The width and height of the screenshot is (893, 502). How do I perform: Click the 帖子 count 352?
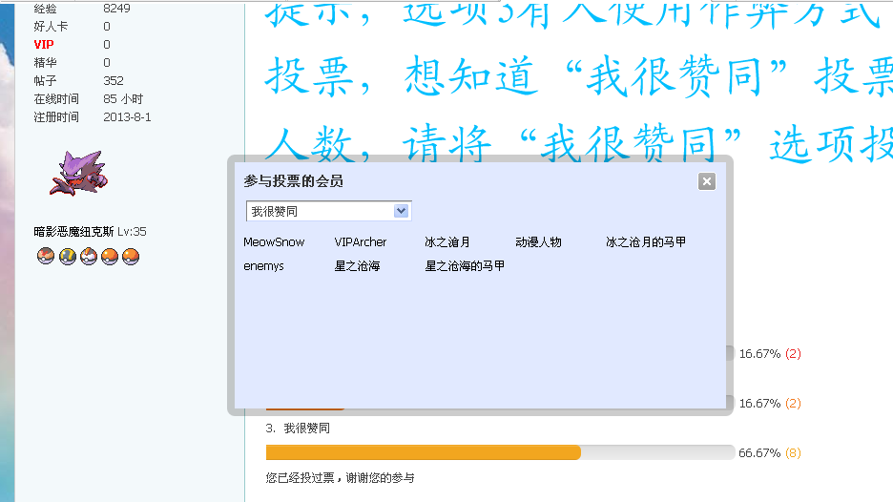(x=114, y=81)
